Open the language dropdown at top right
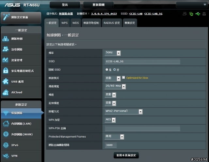This screenshot has width=209, height=162. 192,5
